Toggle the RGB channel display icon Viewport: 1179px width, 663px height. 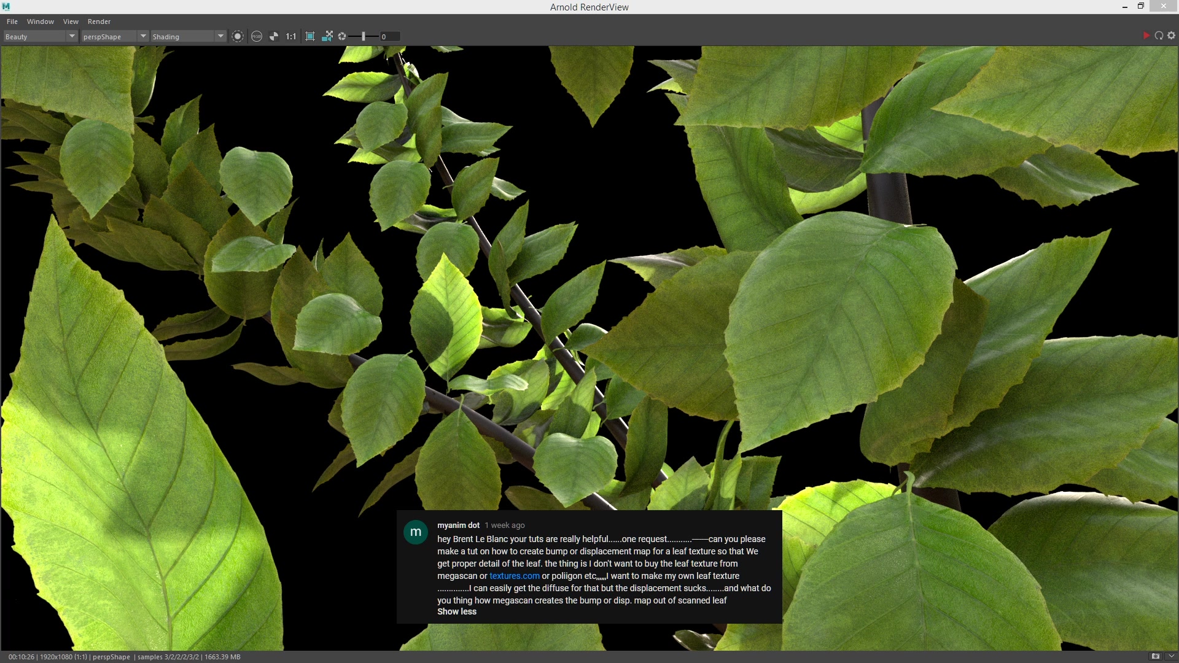coord(257,36)
